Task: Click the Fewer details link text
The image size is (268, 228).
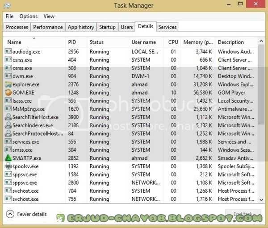Action: click(32, 214)
